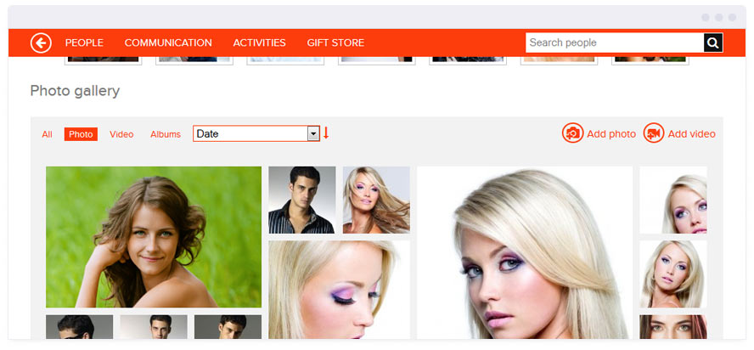Open the COMMUNICATION menu

pyautogui.click(x=168, y=42)
